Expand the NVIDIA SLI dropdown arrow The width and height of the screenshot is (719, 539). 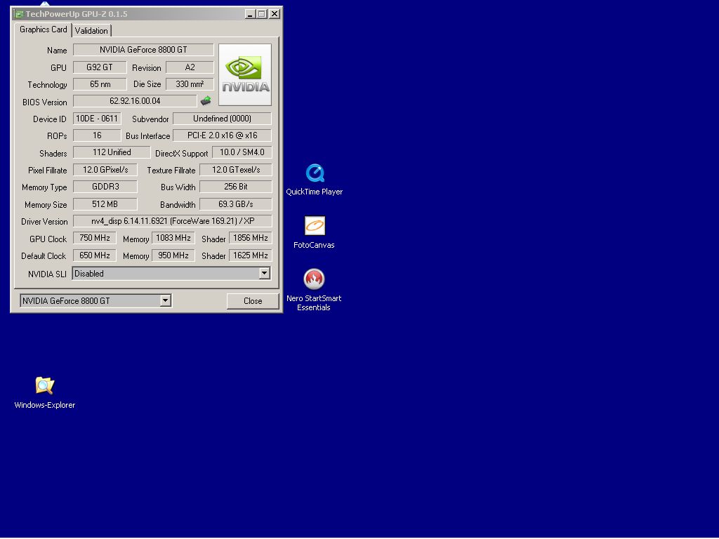(x=264, y=274)
